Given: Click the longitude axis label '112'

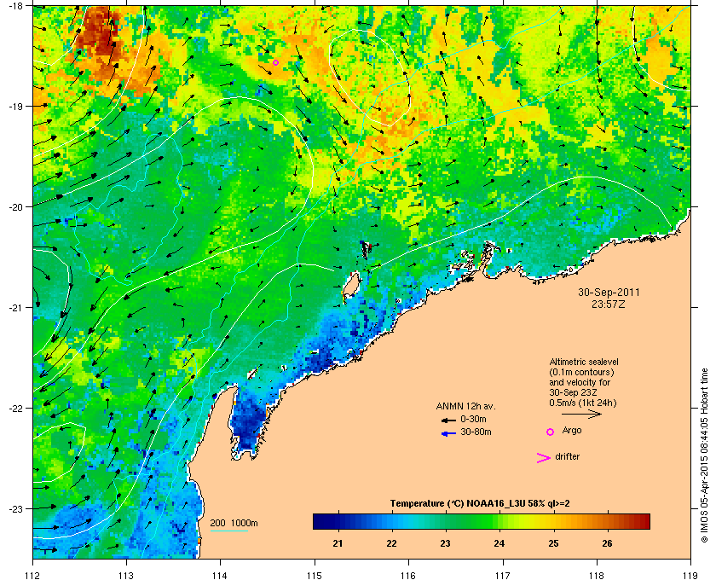Looking at the screenshot, I should (x=33, y=575).
